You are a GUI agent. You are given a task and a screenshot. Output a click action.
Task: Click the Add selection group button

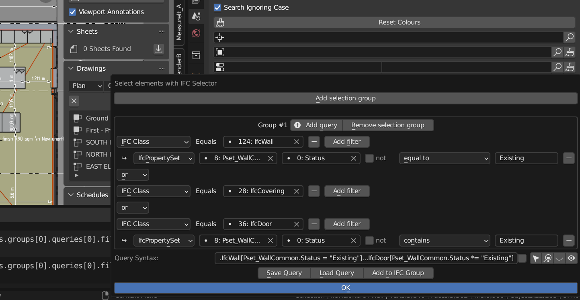tap(345, 98)
